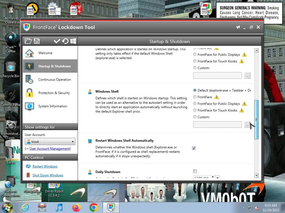Open a configuration file with the folder icon

(x=28, y=41)
